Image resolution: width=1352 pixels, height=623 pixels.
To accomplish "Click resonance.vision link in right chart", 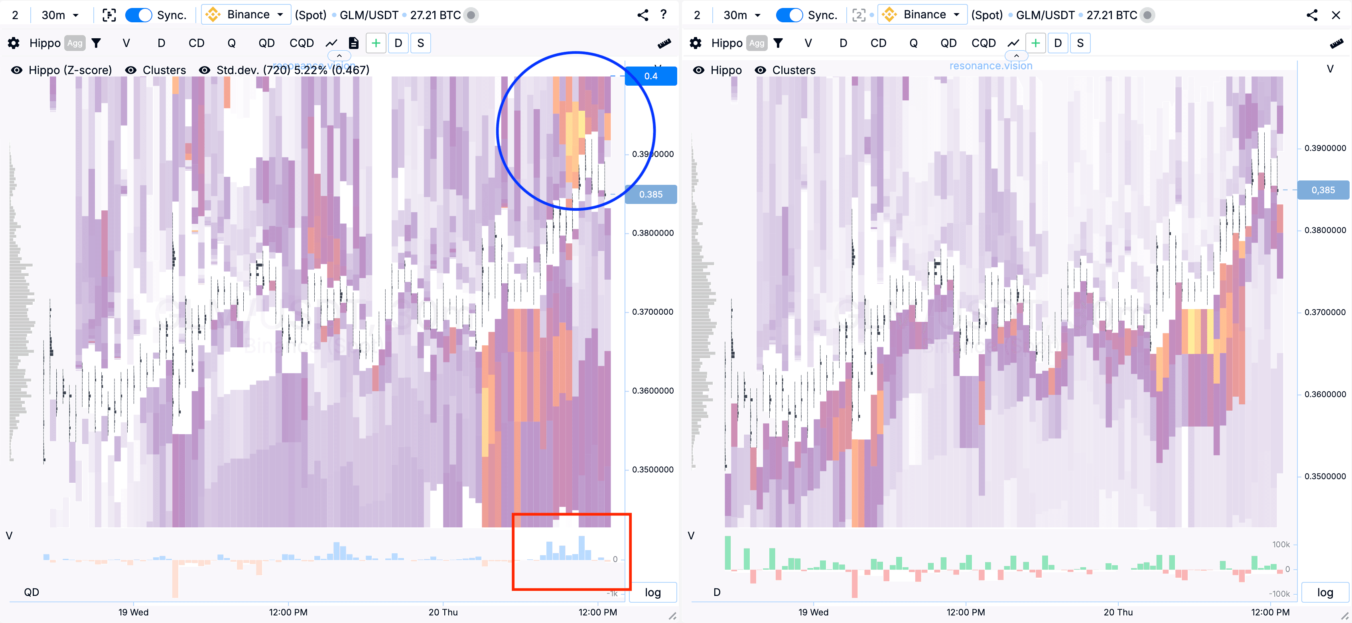I will point(991,66).
